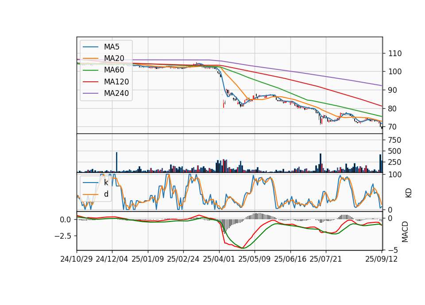
Task: Click the tall volume bar near 25/07/21
Action: pyautogui.click(x=321, y=163)
